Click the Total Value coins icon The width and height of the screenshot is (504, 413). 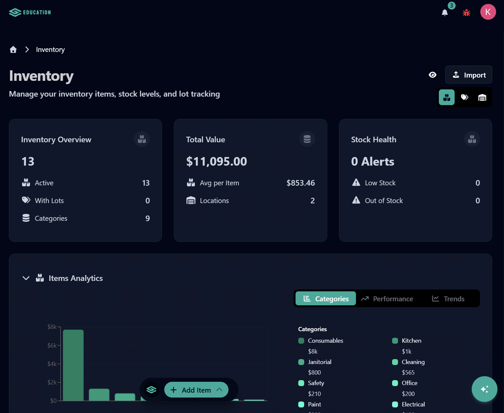tap(307, 139)
